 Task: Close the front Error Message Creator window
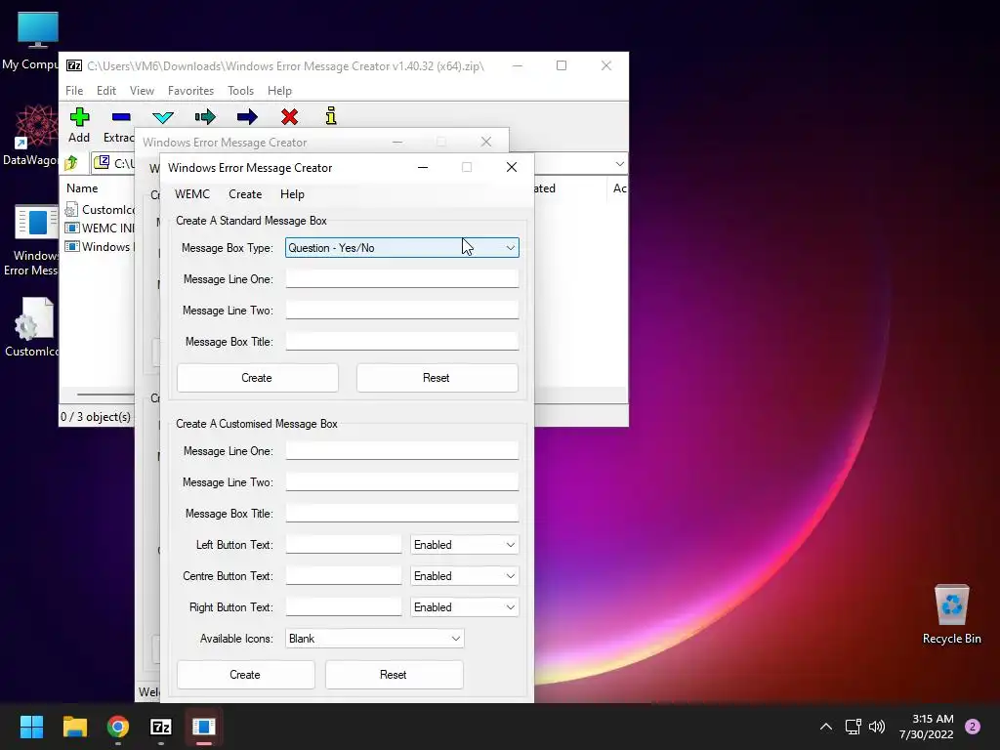(512, 167)
